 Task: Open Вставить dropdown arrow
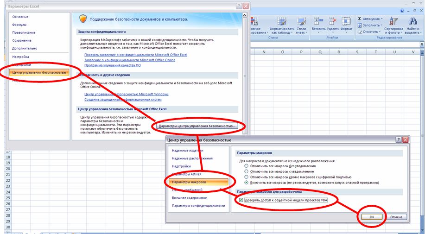[318, 32]
